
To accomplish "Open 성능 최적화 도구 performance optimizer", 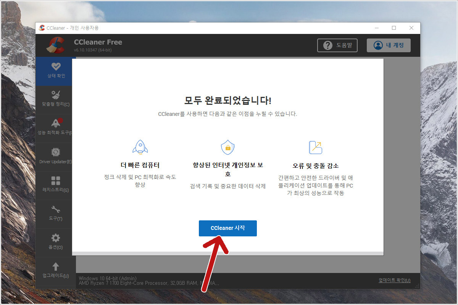I will (56, 128).
